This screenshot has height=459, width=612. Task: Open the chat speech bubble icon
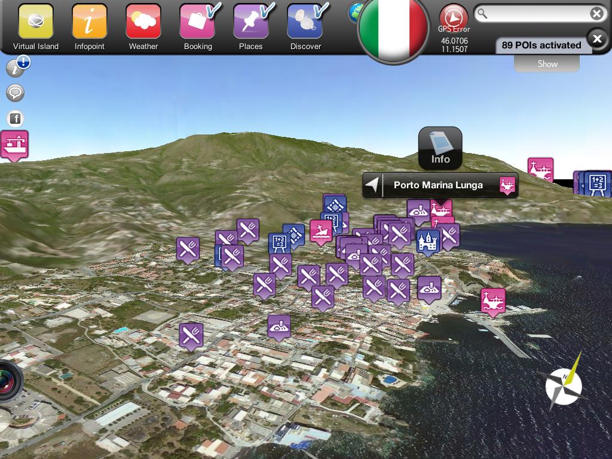pos(15,93)
